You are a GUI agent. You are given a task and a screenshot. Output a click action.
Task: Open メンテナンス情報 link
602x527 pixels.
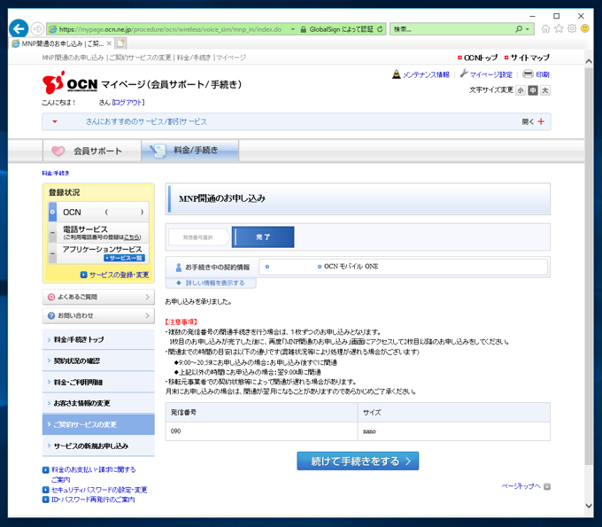tap(426, 74)
